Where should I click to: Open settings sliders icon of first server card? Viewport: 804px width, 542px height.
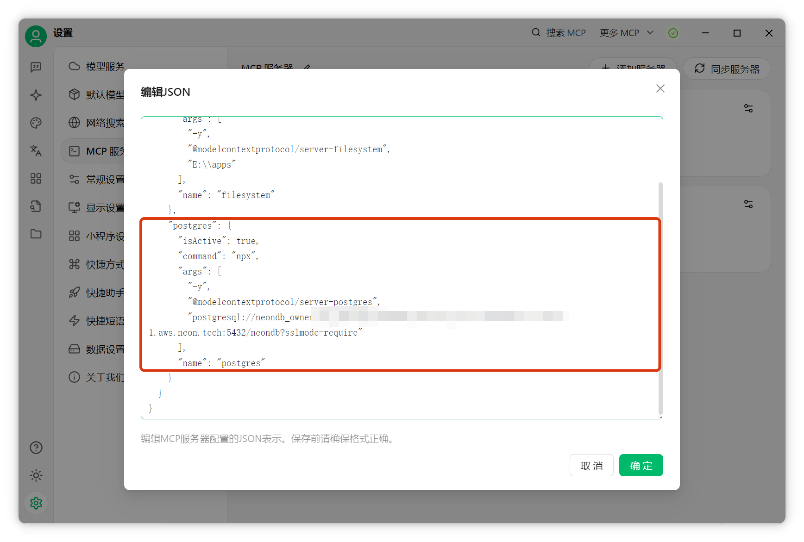tap(748, 108)
